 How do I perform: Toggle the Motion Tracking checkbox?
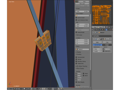pos(77,66)
